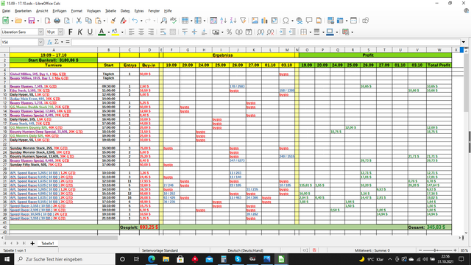Open the font color dropdown arrow
Viewport: 471px width, 265px height.
108,32
